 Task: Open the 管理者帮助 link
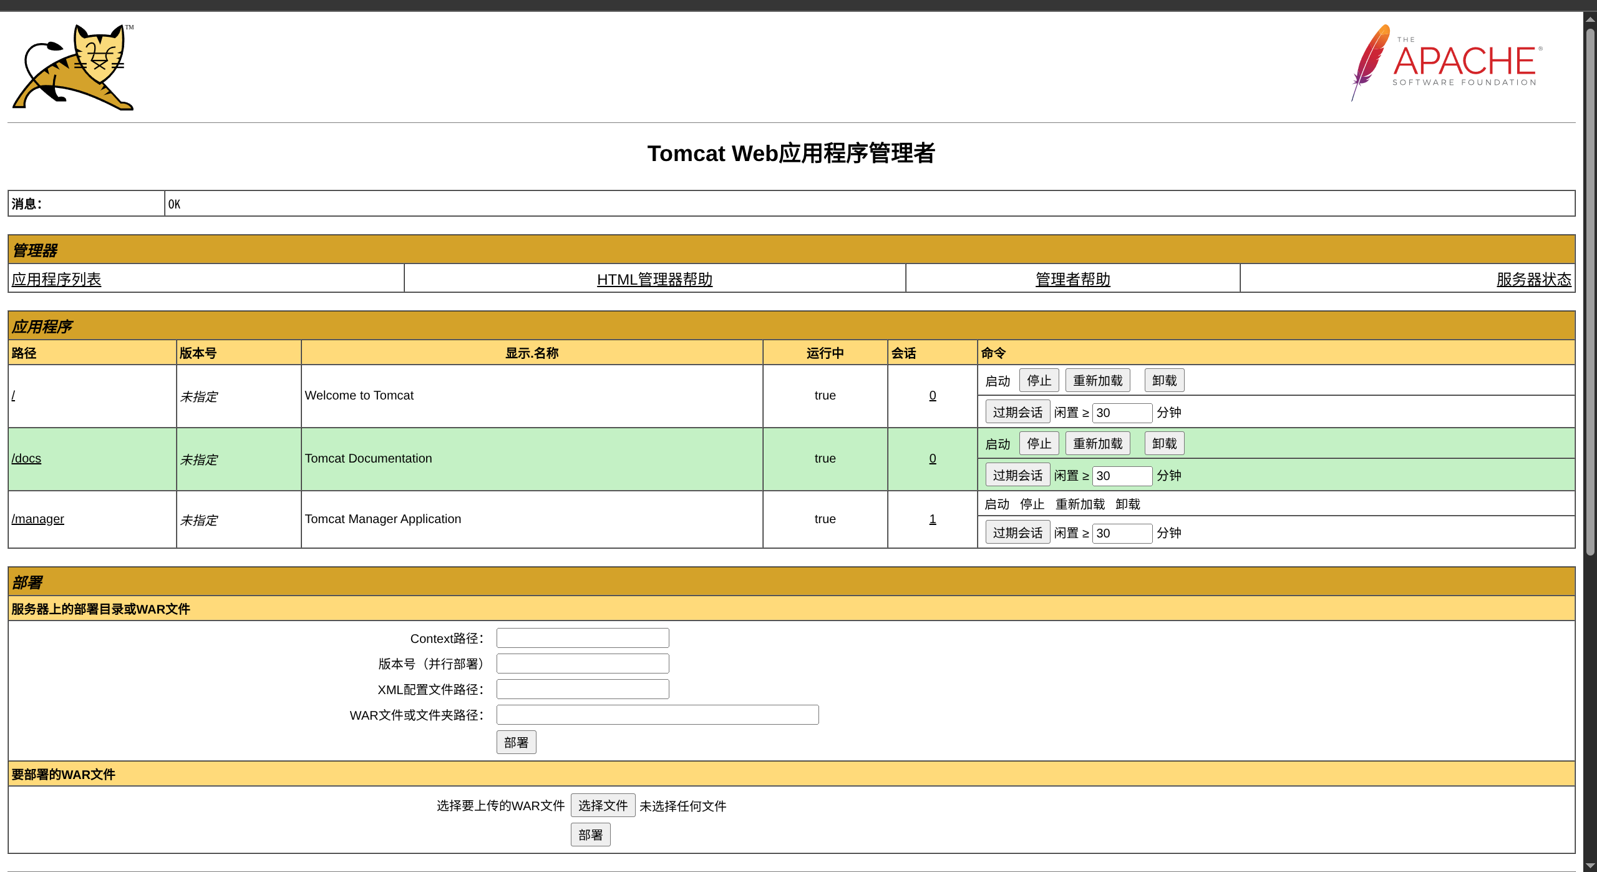1072,279
